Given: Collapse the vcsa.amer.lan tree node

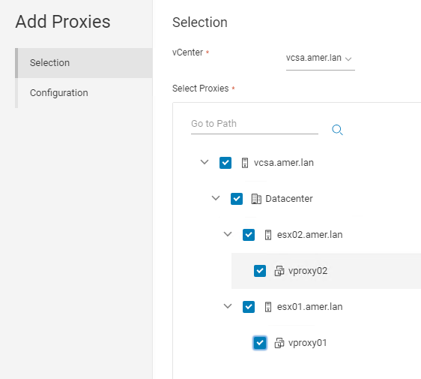Looking at the screenshot, I should pos(205,162).
